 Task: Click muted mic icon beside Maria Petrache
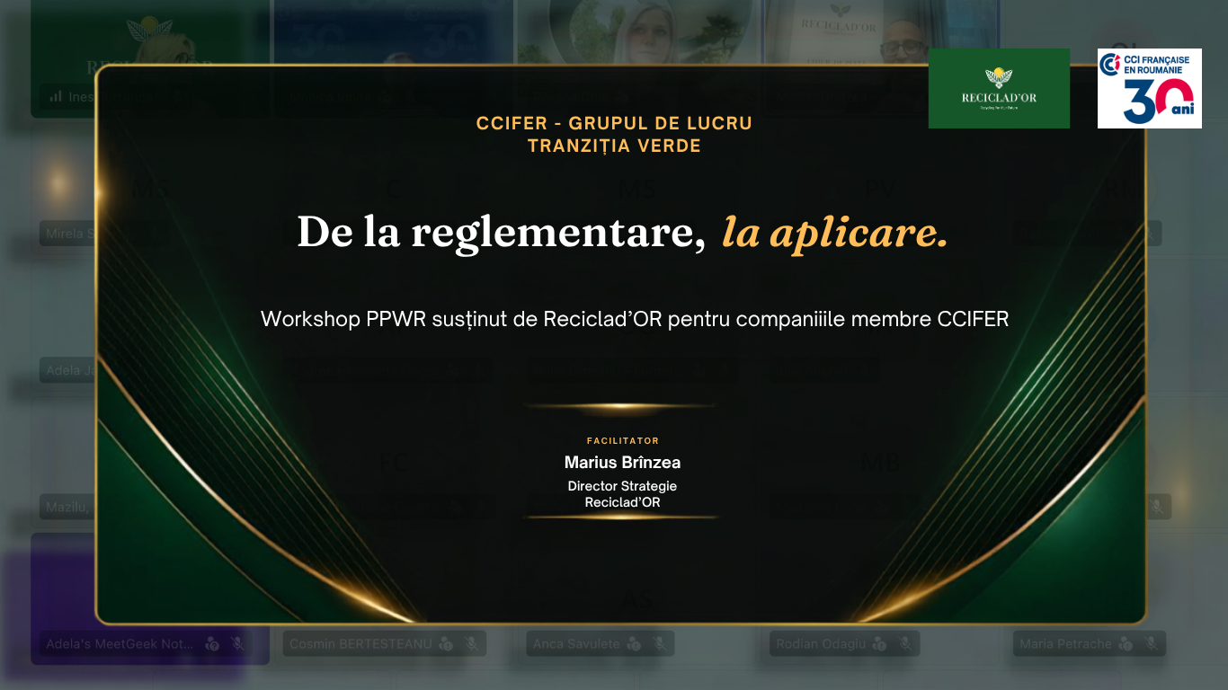tap(1150, 644)
